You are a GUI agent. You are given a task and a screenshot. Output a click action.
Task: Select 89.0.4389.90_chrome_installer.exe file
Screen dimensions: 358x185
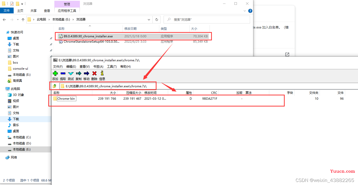[x=133, y=36]
